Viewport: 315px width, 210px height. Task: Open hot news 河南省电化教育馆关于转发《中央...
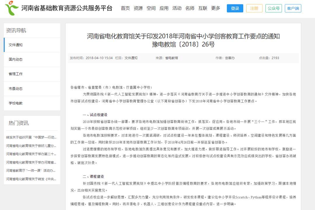pos(31,179)
